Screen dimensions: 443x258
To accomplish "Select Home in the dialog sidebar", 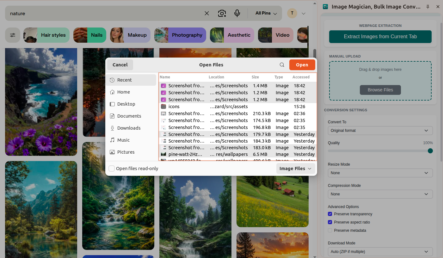I will click(131, 92).
